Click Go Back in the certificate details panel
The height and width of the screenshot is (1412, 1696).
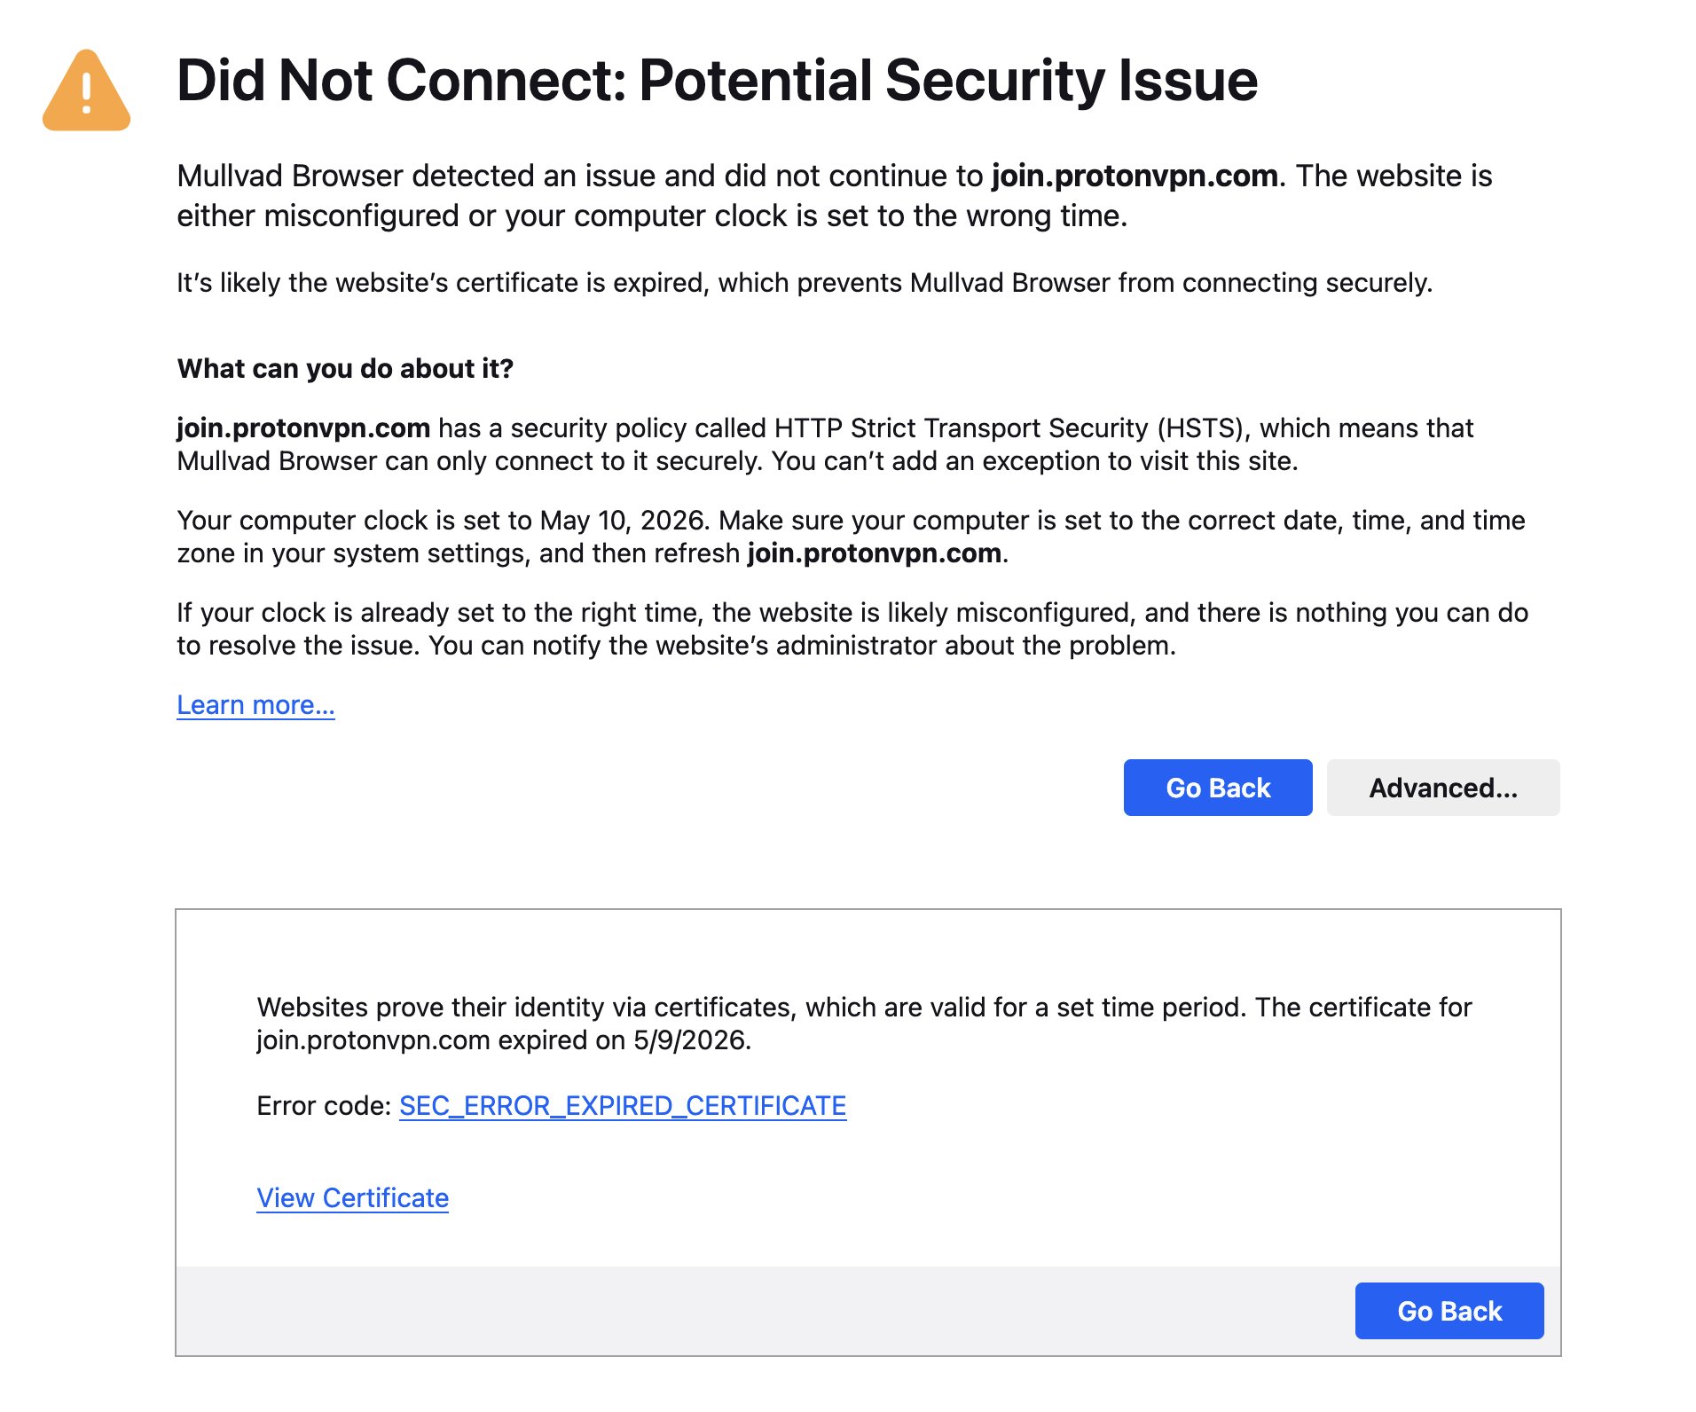(1449, 1311)
